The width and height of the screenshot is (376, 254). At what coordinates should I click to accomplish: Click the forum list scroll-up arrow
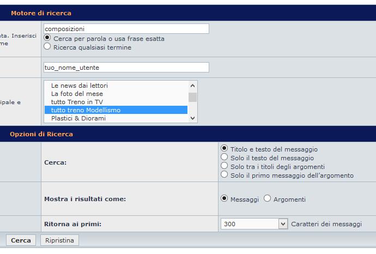point(192,86)
